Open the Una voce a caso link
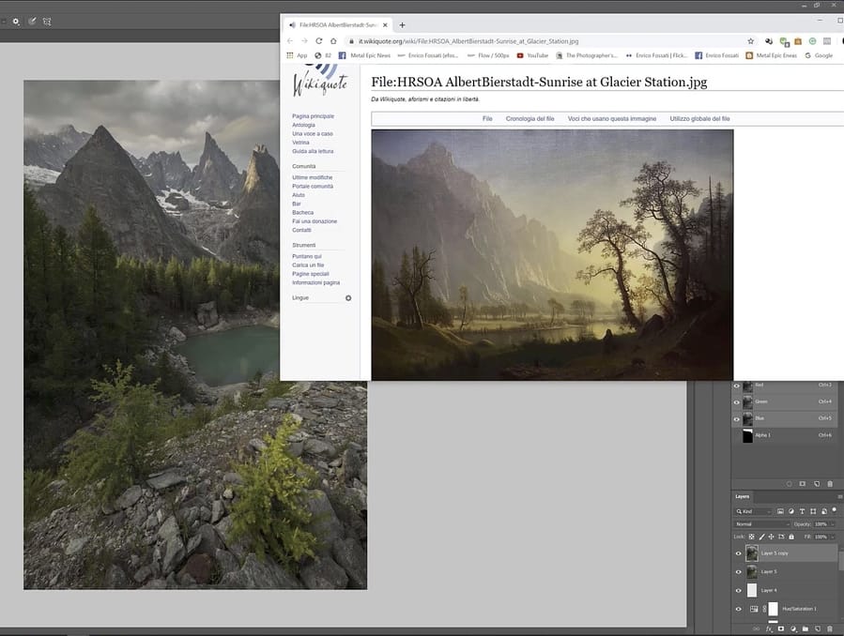Image resolution: width=844 pixels, height=636 pixels. [313, 134]
